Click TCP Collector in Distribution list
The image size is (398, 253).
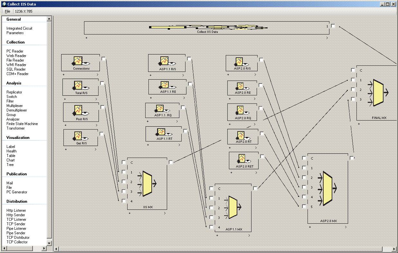[x=17, y=242]
